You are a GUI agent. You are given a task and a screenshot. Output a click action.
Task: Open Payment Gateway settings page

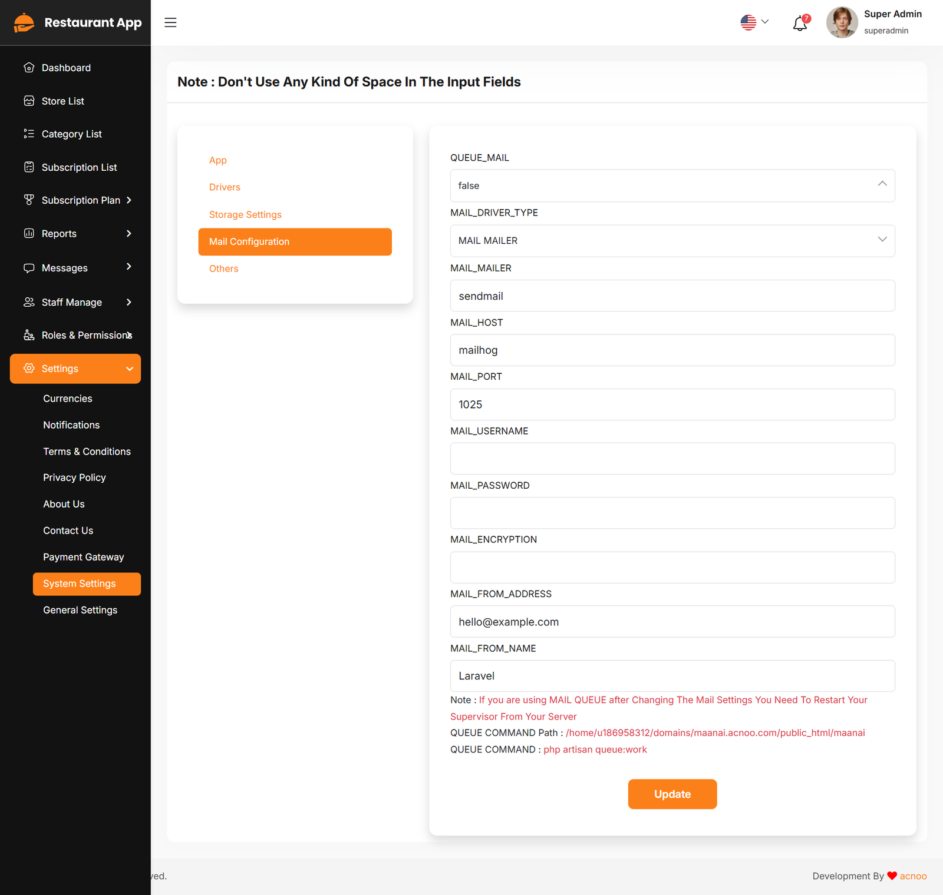pos(83,557)
